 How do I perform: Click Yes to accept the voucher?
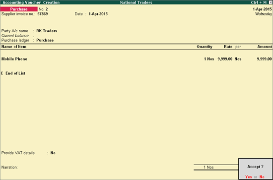(x=249, y=177)
